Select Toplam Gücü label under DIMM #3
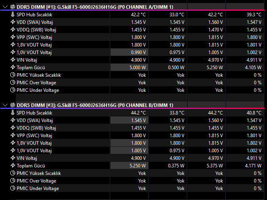 [x=31, y=166]
